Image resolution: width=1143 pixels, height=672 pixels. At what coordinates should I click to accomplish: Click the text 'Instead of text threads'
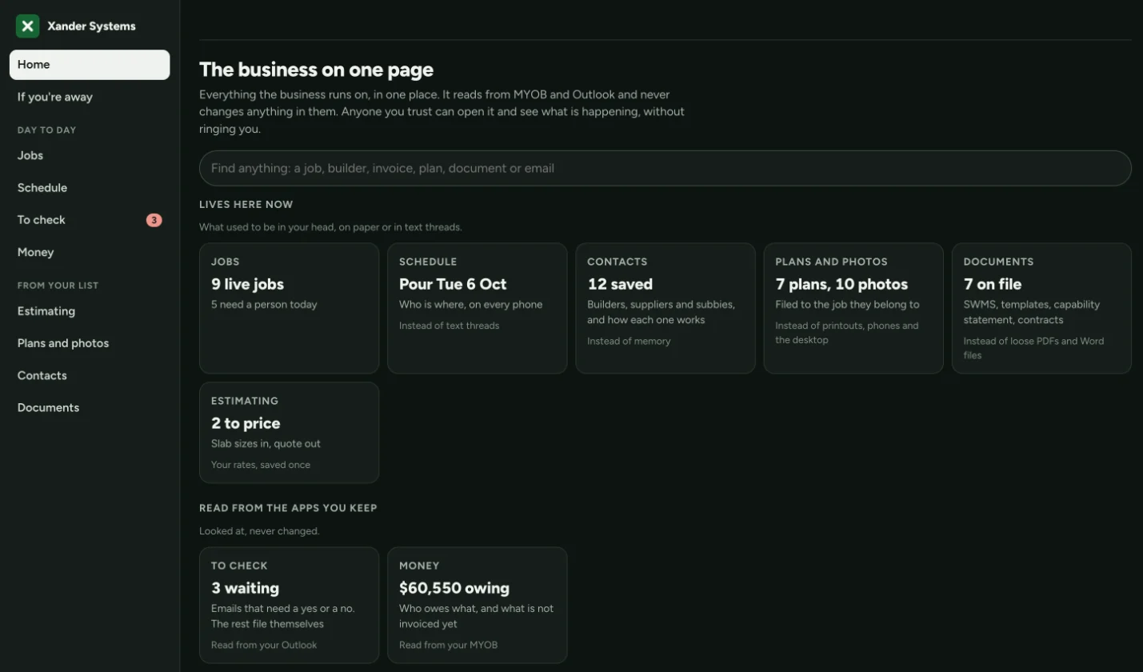click(449, 326)
